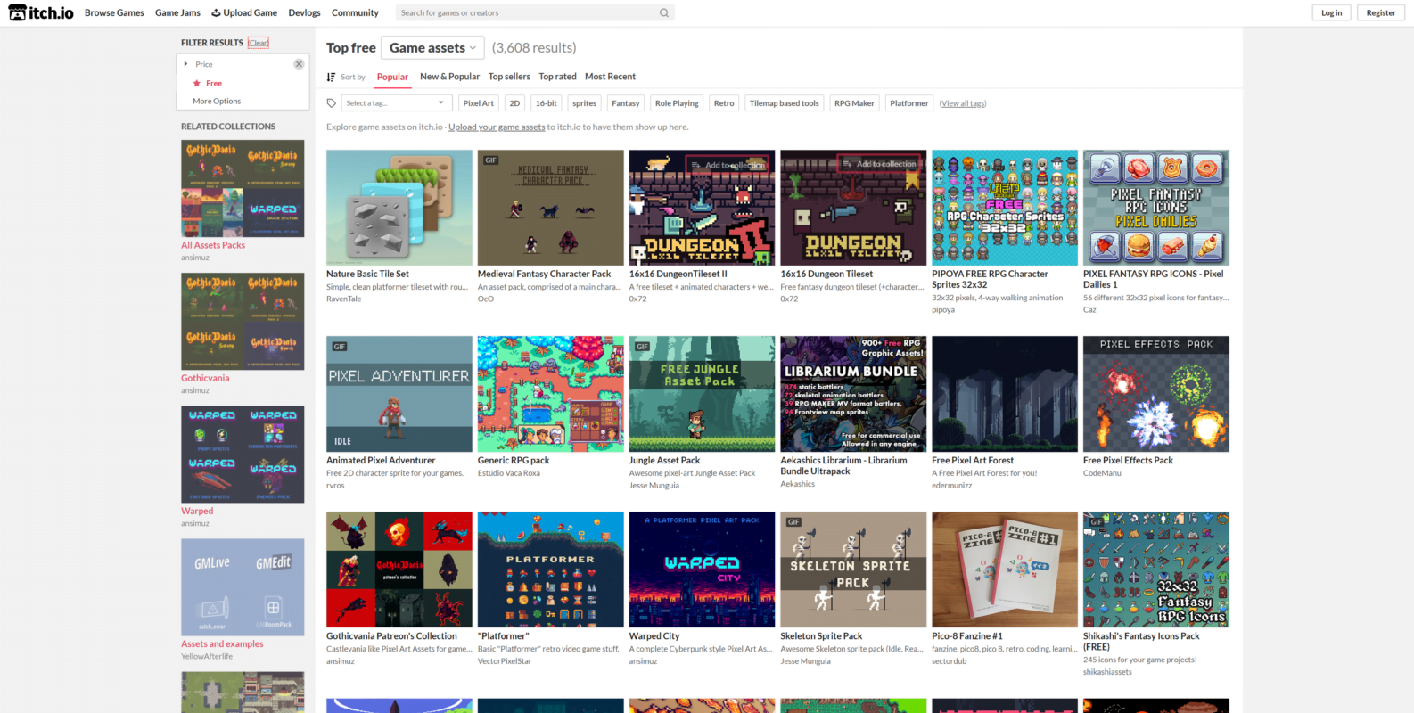Open Assets and examples collection link
The image size is (1414, 713).
click(222, 643)
